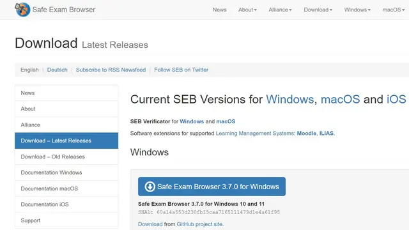The height and width of the screenshot is (230, 409).
Task: Open the ILIAS extension link
Action: point(327,134)
